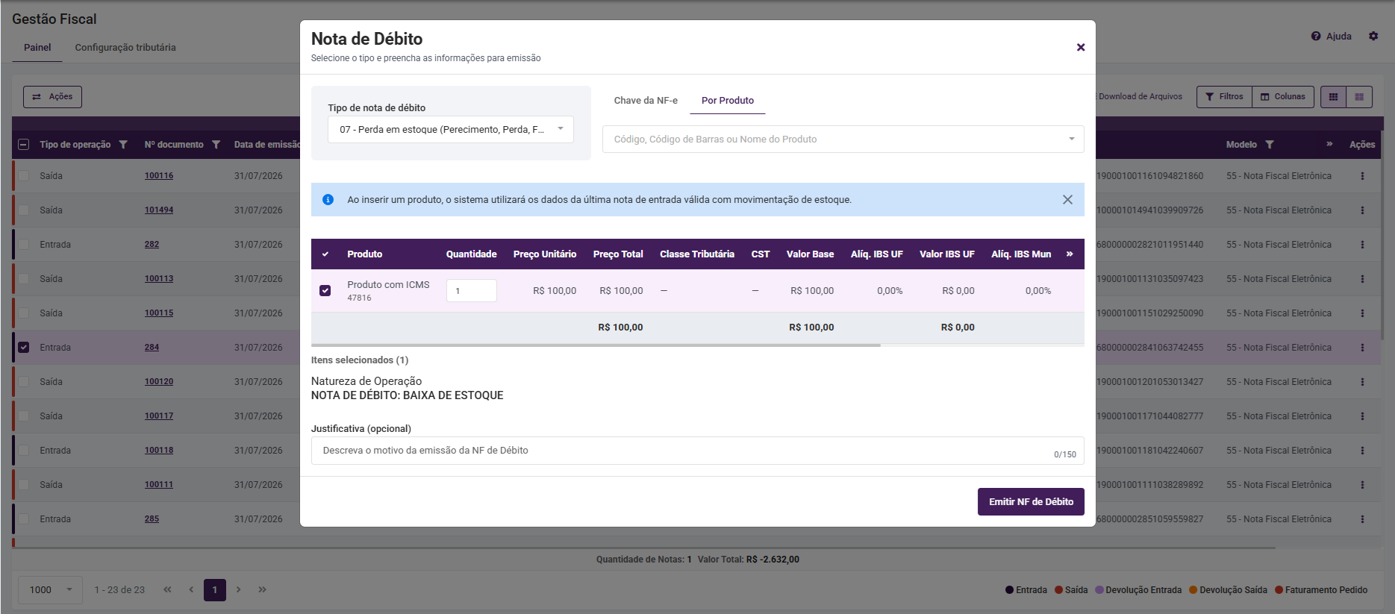
Task: Click page number 1 button
Action: coord(215,589)
